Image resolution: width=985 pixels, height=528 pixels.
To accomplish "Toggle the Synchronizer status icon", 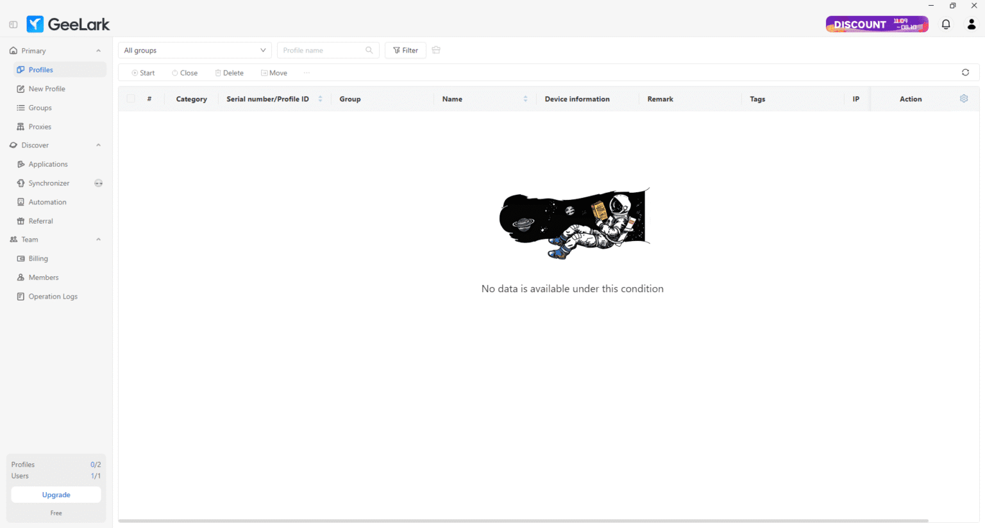I will [x=98, y=183].
